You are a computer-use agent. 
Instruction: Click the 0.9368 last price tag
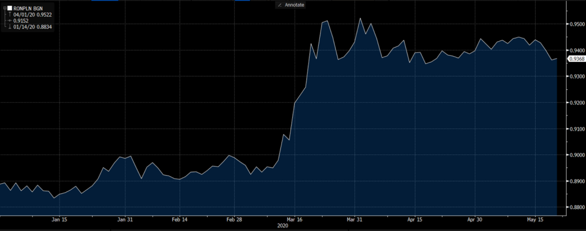(x=576, y=59)
